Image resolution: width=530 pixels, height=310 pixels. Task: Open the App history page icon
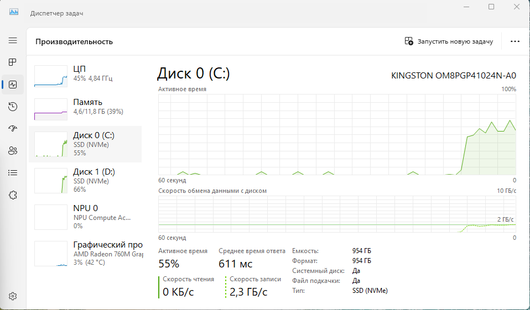(13, 107)
